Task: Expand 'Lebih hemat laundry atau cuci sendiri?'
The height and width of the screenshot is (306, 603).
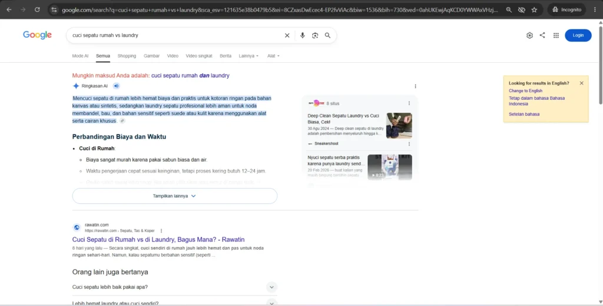Action: coord(174,302)
